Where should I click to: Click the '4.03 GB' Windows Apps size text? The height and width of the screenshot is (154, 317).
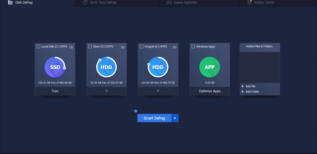(x=209, y=83)
